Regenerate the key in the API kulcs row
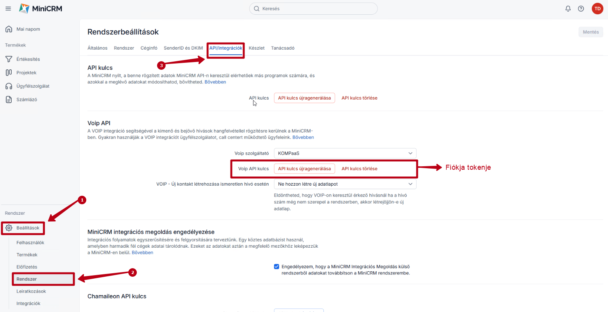This screenshot has height=312, width=608. click(x=304, y=98)
